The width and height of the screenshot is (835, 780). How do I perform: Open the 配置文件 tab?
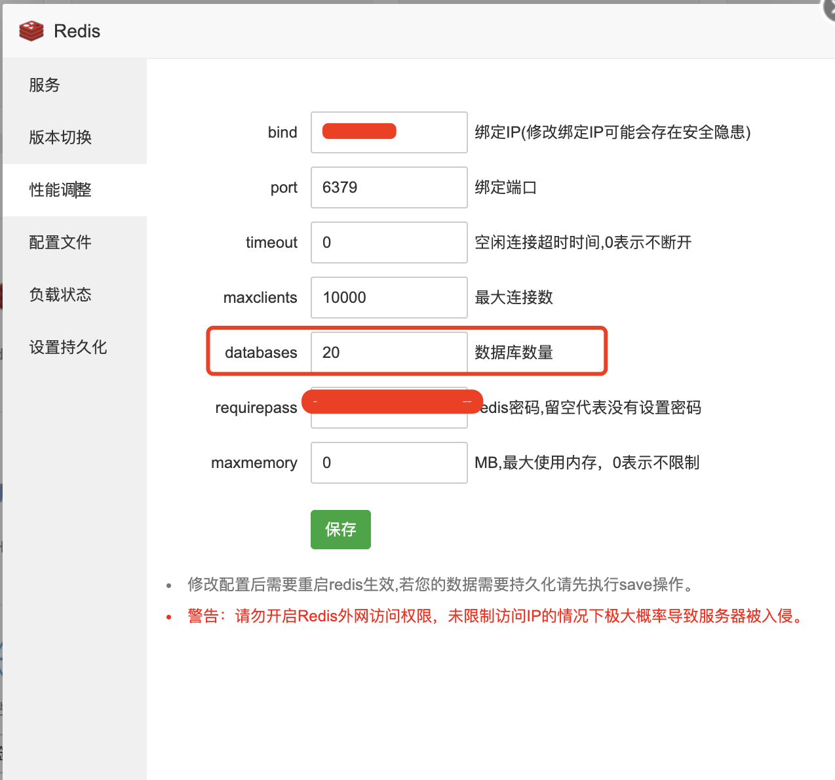[75, 243]
